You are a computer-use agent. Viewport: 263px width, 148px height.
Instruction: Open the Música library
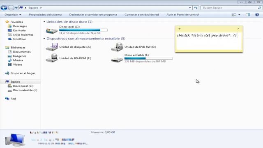point(18,60)
